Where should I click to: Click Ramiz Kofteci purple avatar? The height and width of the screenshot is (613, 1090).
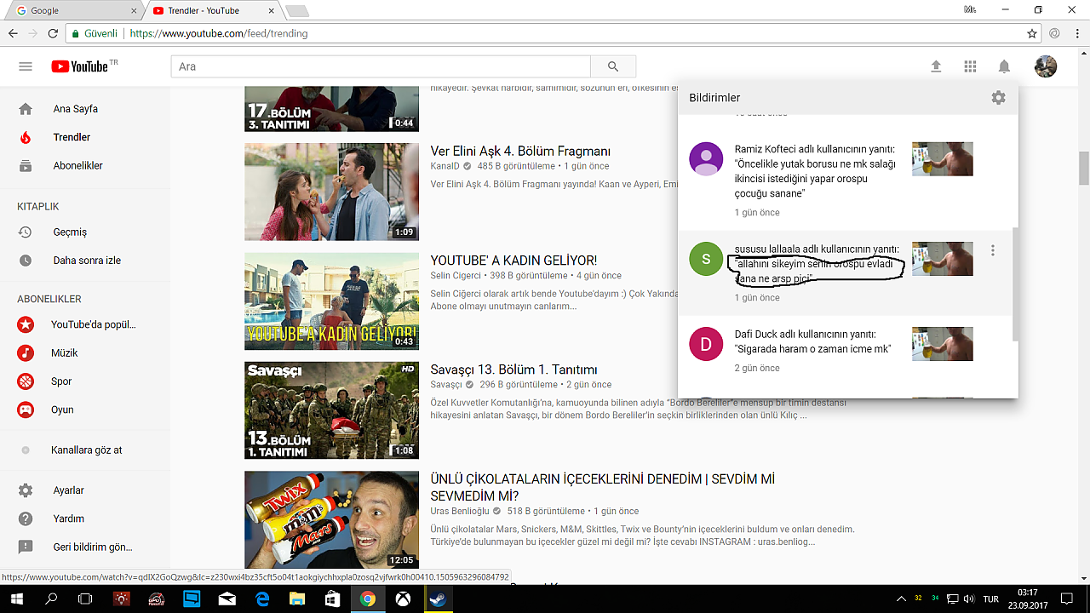coord(706,159)
